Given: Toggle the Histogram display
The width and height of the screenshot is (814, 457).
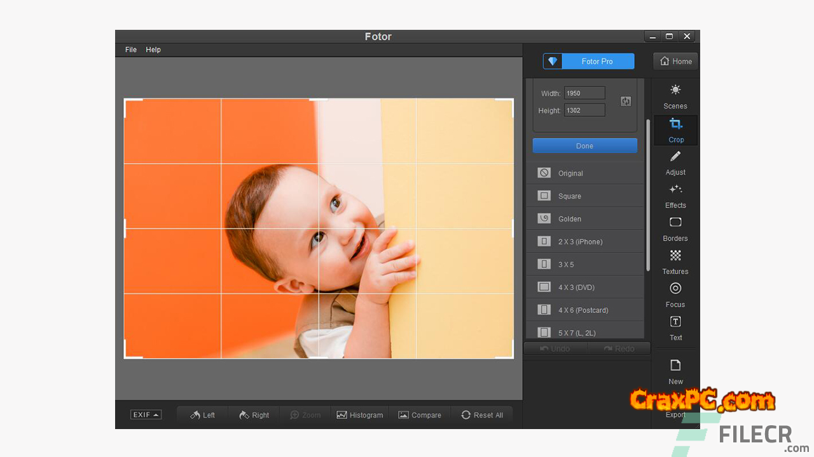Looking at the screenshot, I should [360, 415].
